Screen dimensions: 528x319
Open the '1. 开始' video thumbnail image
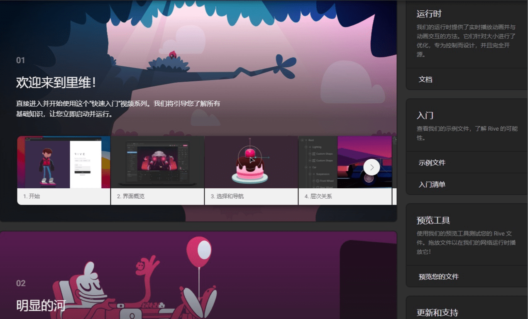click(x=64, y=162)
